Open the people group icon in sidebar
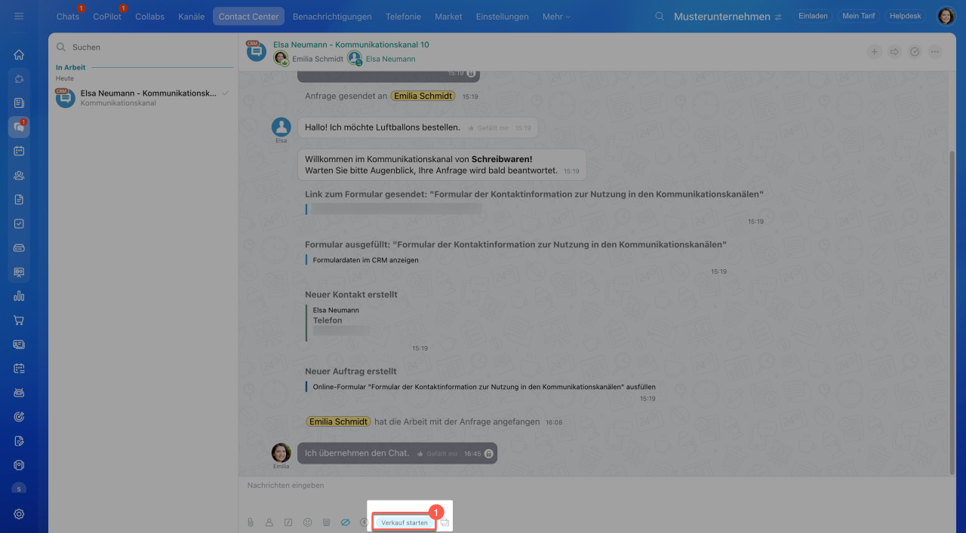The width and height of the screenshot is (966, 533). [x=19, y=175]
